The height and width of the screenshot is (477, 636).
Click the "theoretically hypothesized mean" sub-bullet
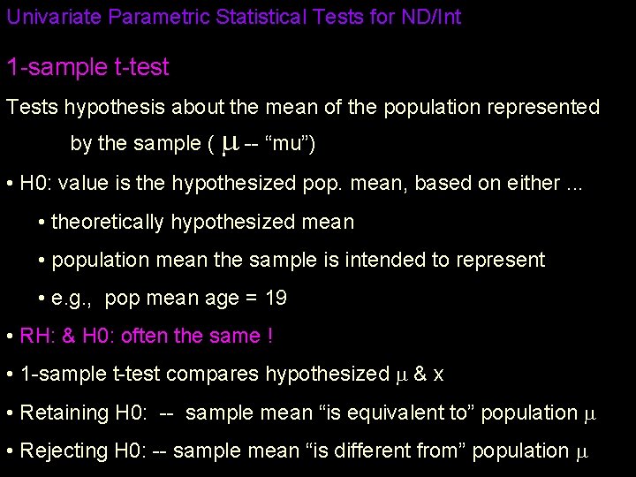pos(202,222)
